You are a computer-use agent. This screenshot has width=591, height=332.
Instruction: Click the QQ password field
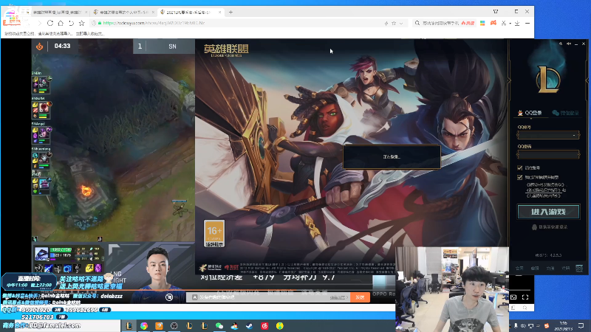pyautogui.click(x=548, y=154)
